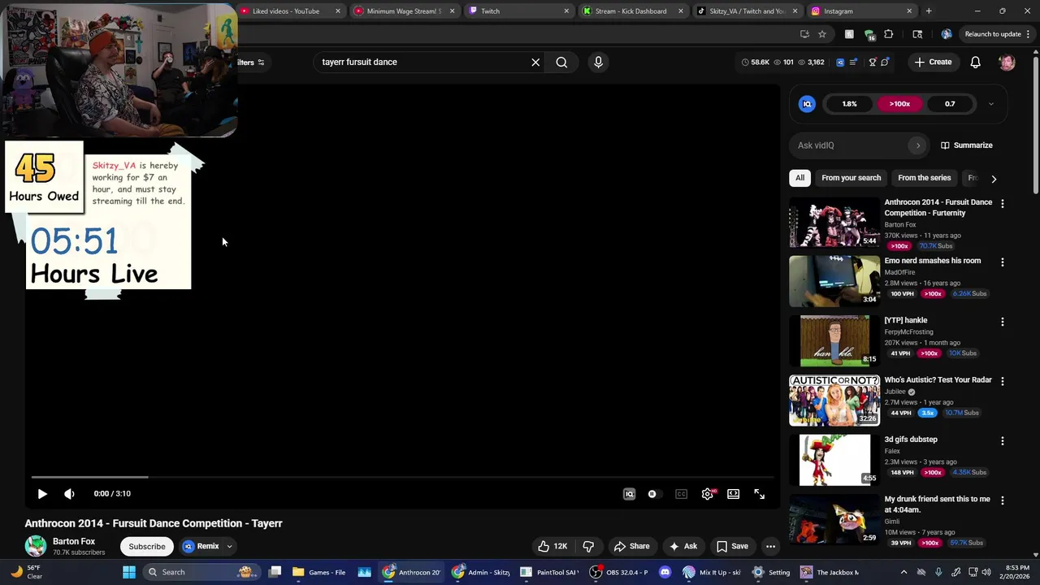Open the Furternity video thumbnail
Viewport: 1040px width, 585px height.
pyautogui.click(x=834, y=222)
